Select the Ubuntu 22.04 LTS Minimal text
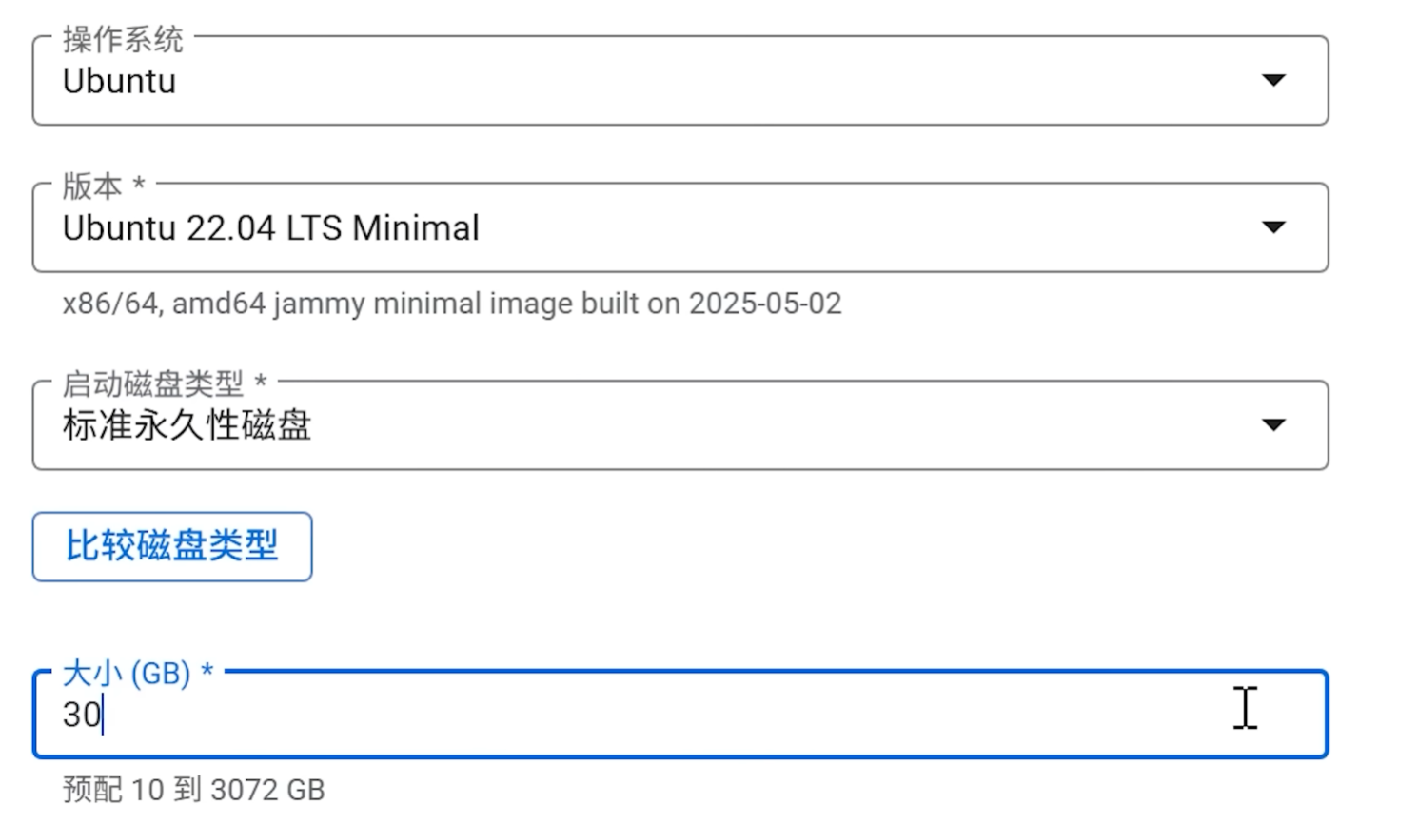The image size is (1418, 824). pos(271,228)
